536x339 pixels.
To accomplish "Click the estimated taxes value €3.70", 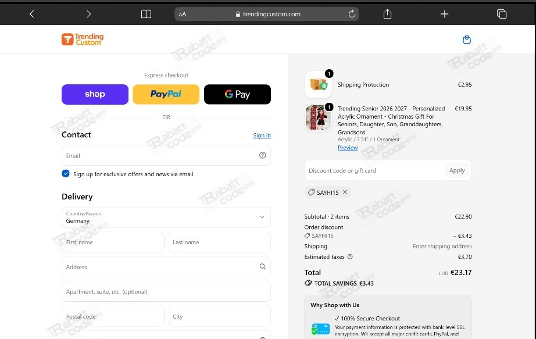I will 464,256.
